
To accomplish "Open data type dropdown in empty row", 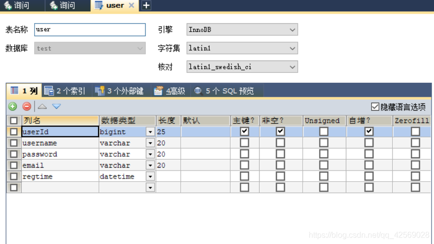I will tap(150, 187).
